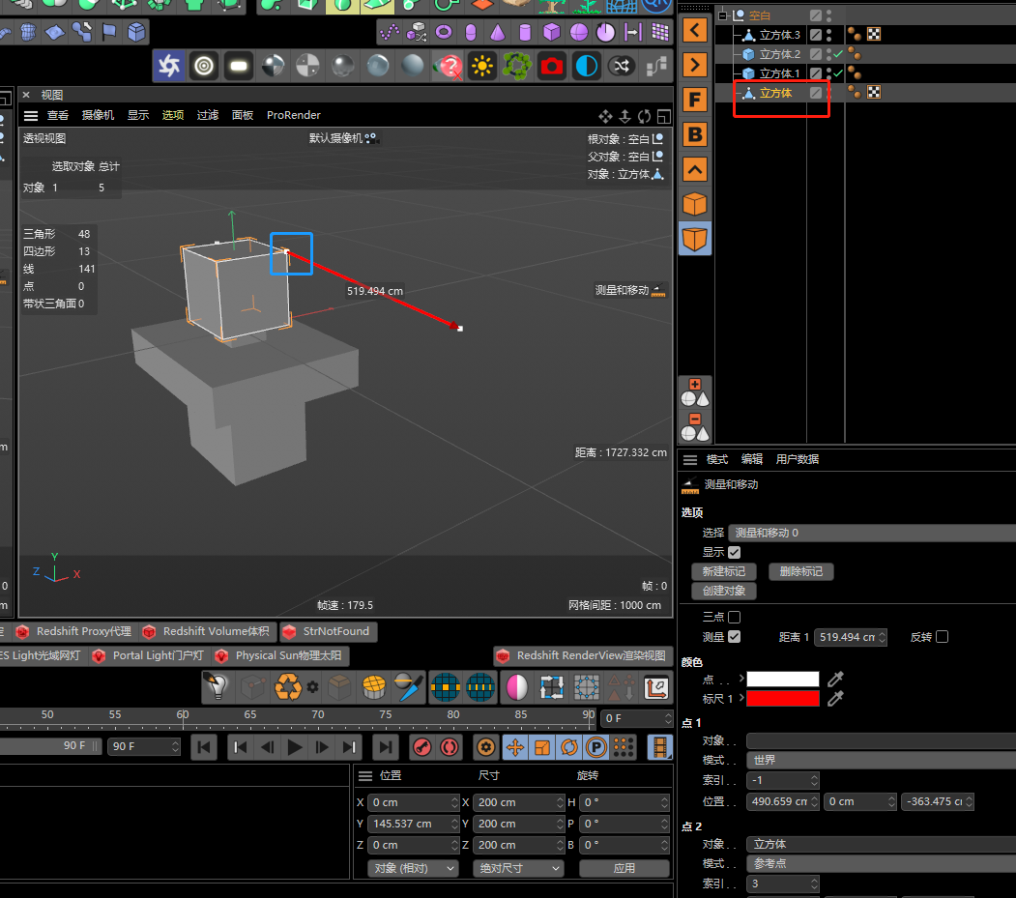
Task: Open the viewport 查看 menu
Action: 57,115
